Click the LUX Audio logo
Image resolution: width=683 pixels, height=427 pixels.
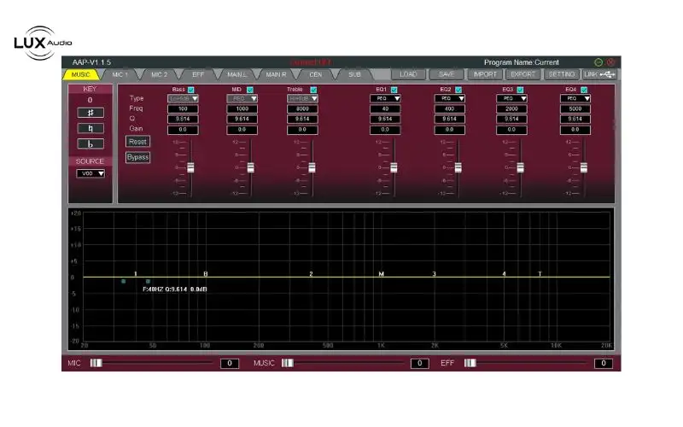click(x=43, y=42)
